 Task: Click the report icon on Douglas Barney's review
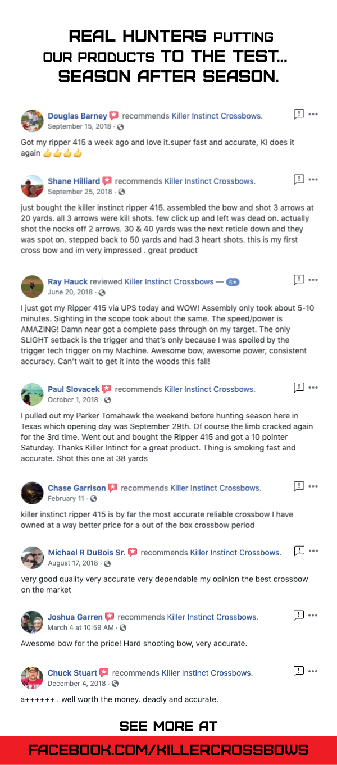coord(299,114)
